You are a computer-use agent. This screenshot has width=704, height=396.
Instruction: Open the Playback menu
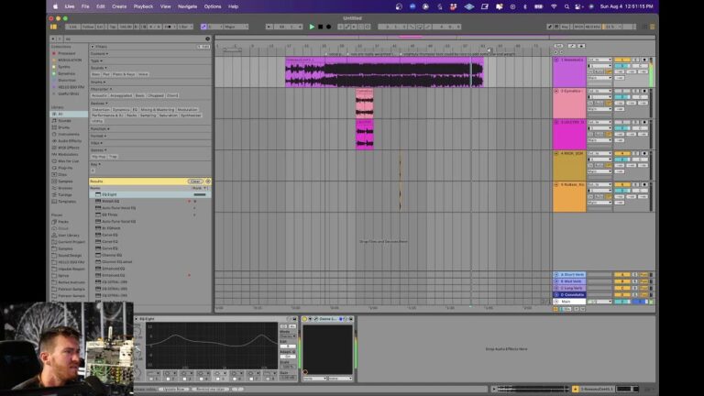pos(143,5)
